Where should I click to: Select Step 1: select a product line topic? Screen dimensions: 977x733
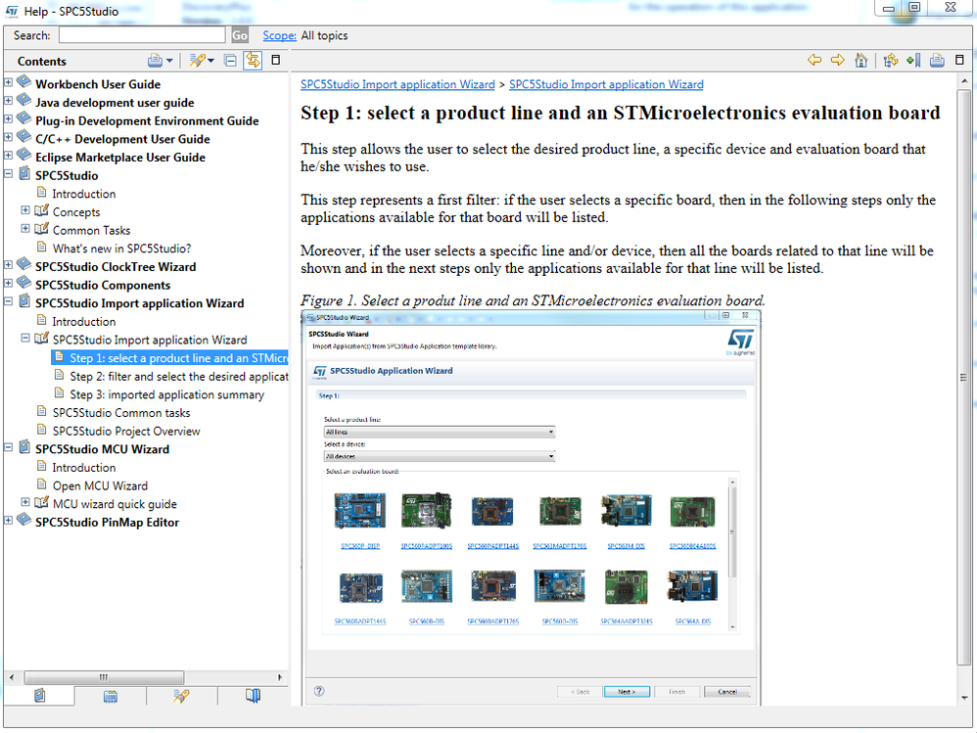tap(179, 358)
